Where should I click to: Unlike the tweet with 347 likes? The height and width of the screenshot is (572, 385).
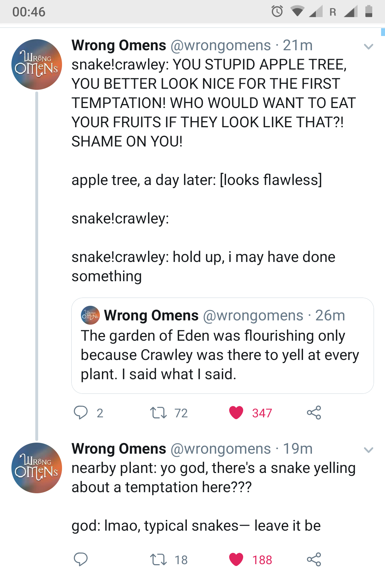coord(236,413)
